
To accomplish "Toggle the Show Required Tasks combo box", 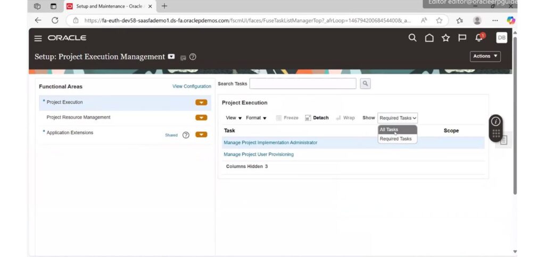I will [x=398, y=118].
